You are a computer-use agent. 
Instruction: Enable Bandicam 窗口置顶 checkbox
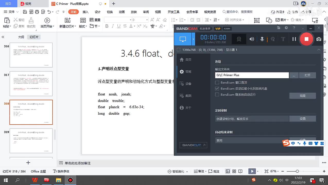(x=217, y=82)
